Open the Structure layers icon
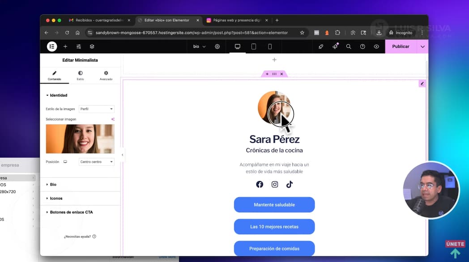469x262 pixels. click(x=92, y=46)
